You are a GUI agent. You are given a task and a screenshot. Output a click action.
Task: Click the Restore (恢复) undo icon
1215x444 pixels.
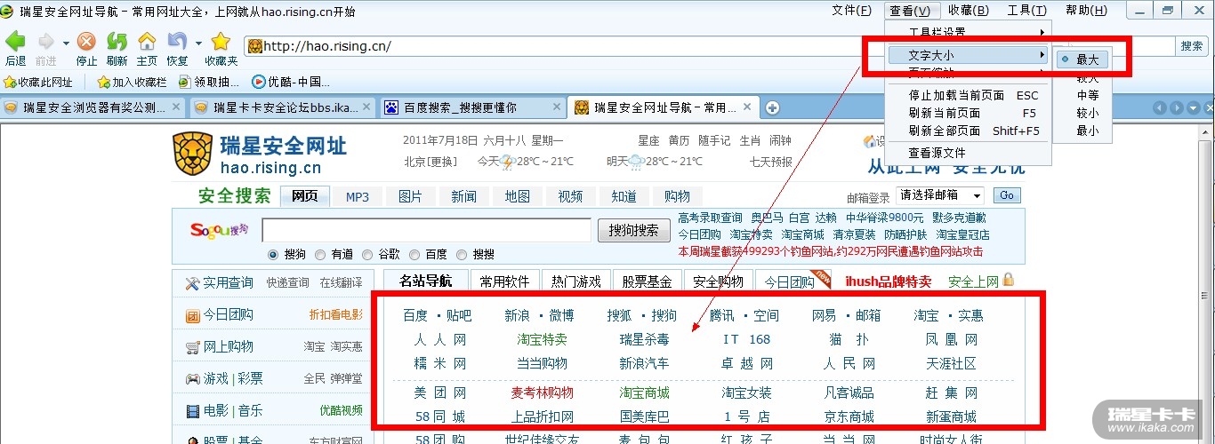point(177,42)
